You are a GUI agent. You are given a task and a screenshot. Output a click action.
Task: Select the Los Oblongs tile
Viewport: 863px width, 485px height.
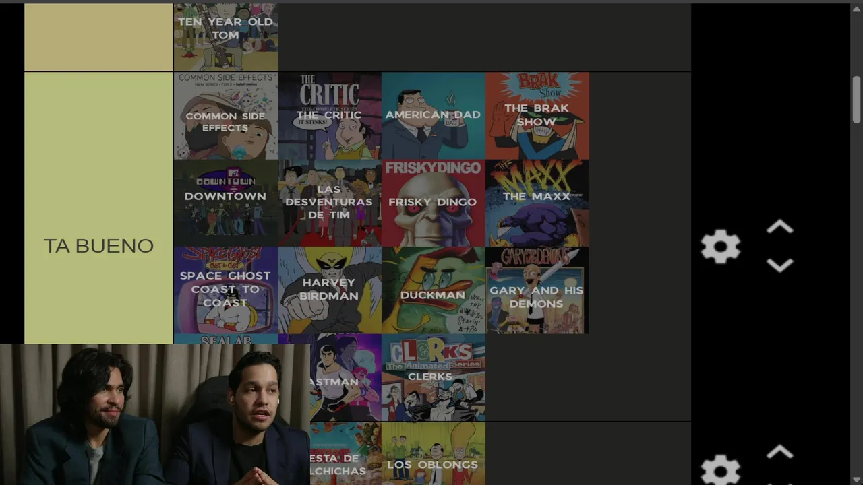(x=434, y=454)
